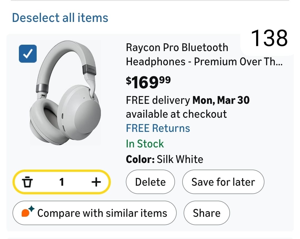Increase quantity with the plus icon
This screenshot has width=300, height=239.
(96, 182)
